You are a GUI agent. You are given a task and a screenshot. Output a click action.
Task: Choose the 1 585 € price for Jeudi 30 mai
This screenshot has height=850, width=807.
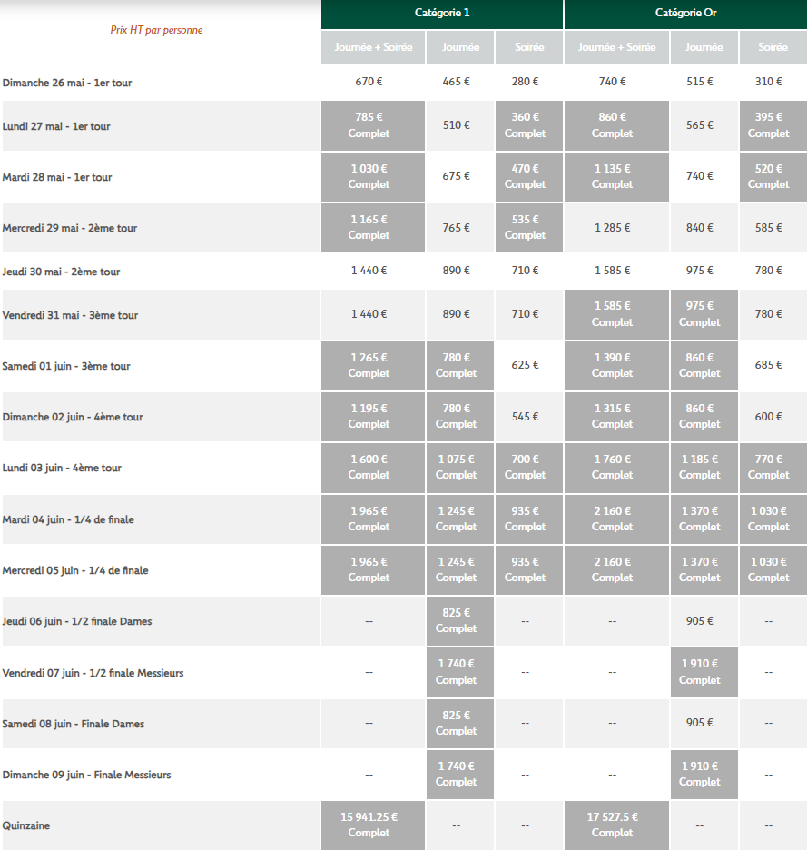click(612, 271)
